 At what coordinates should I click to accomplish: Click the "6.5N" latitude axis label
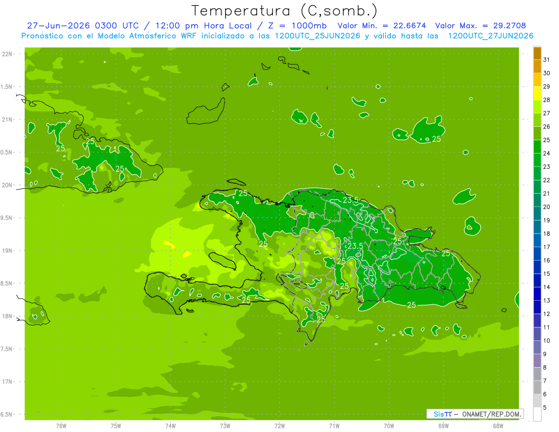point(7,414)
